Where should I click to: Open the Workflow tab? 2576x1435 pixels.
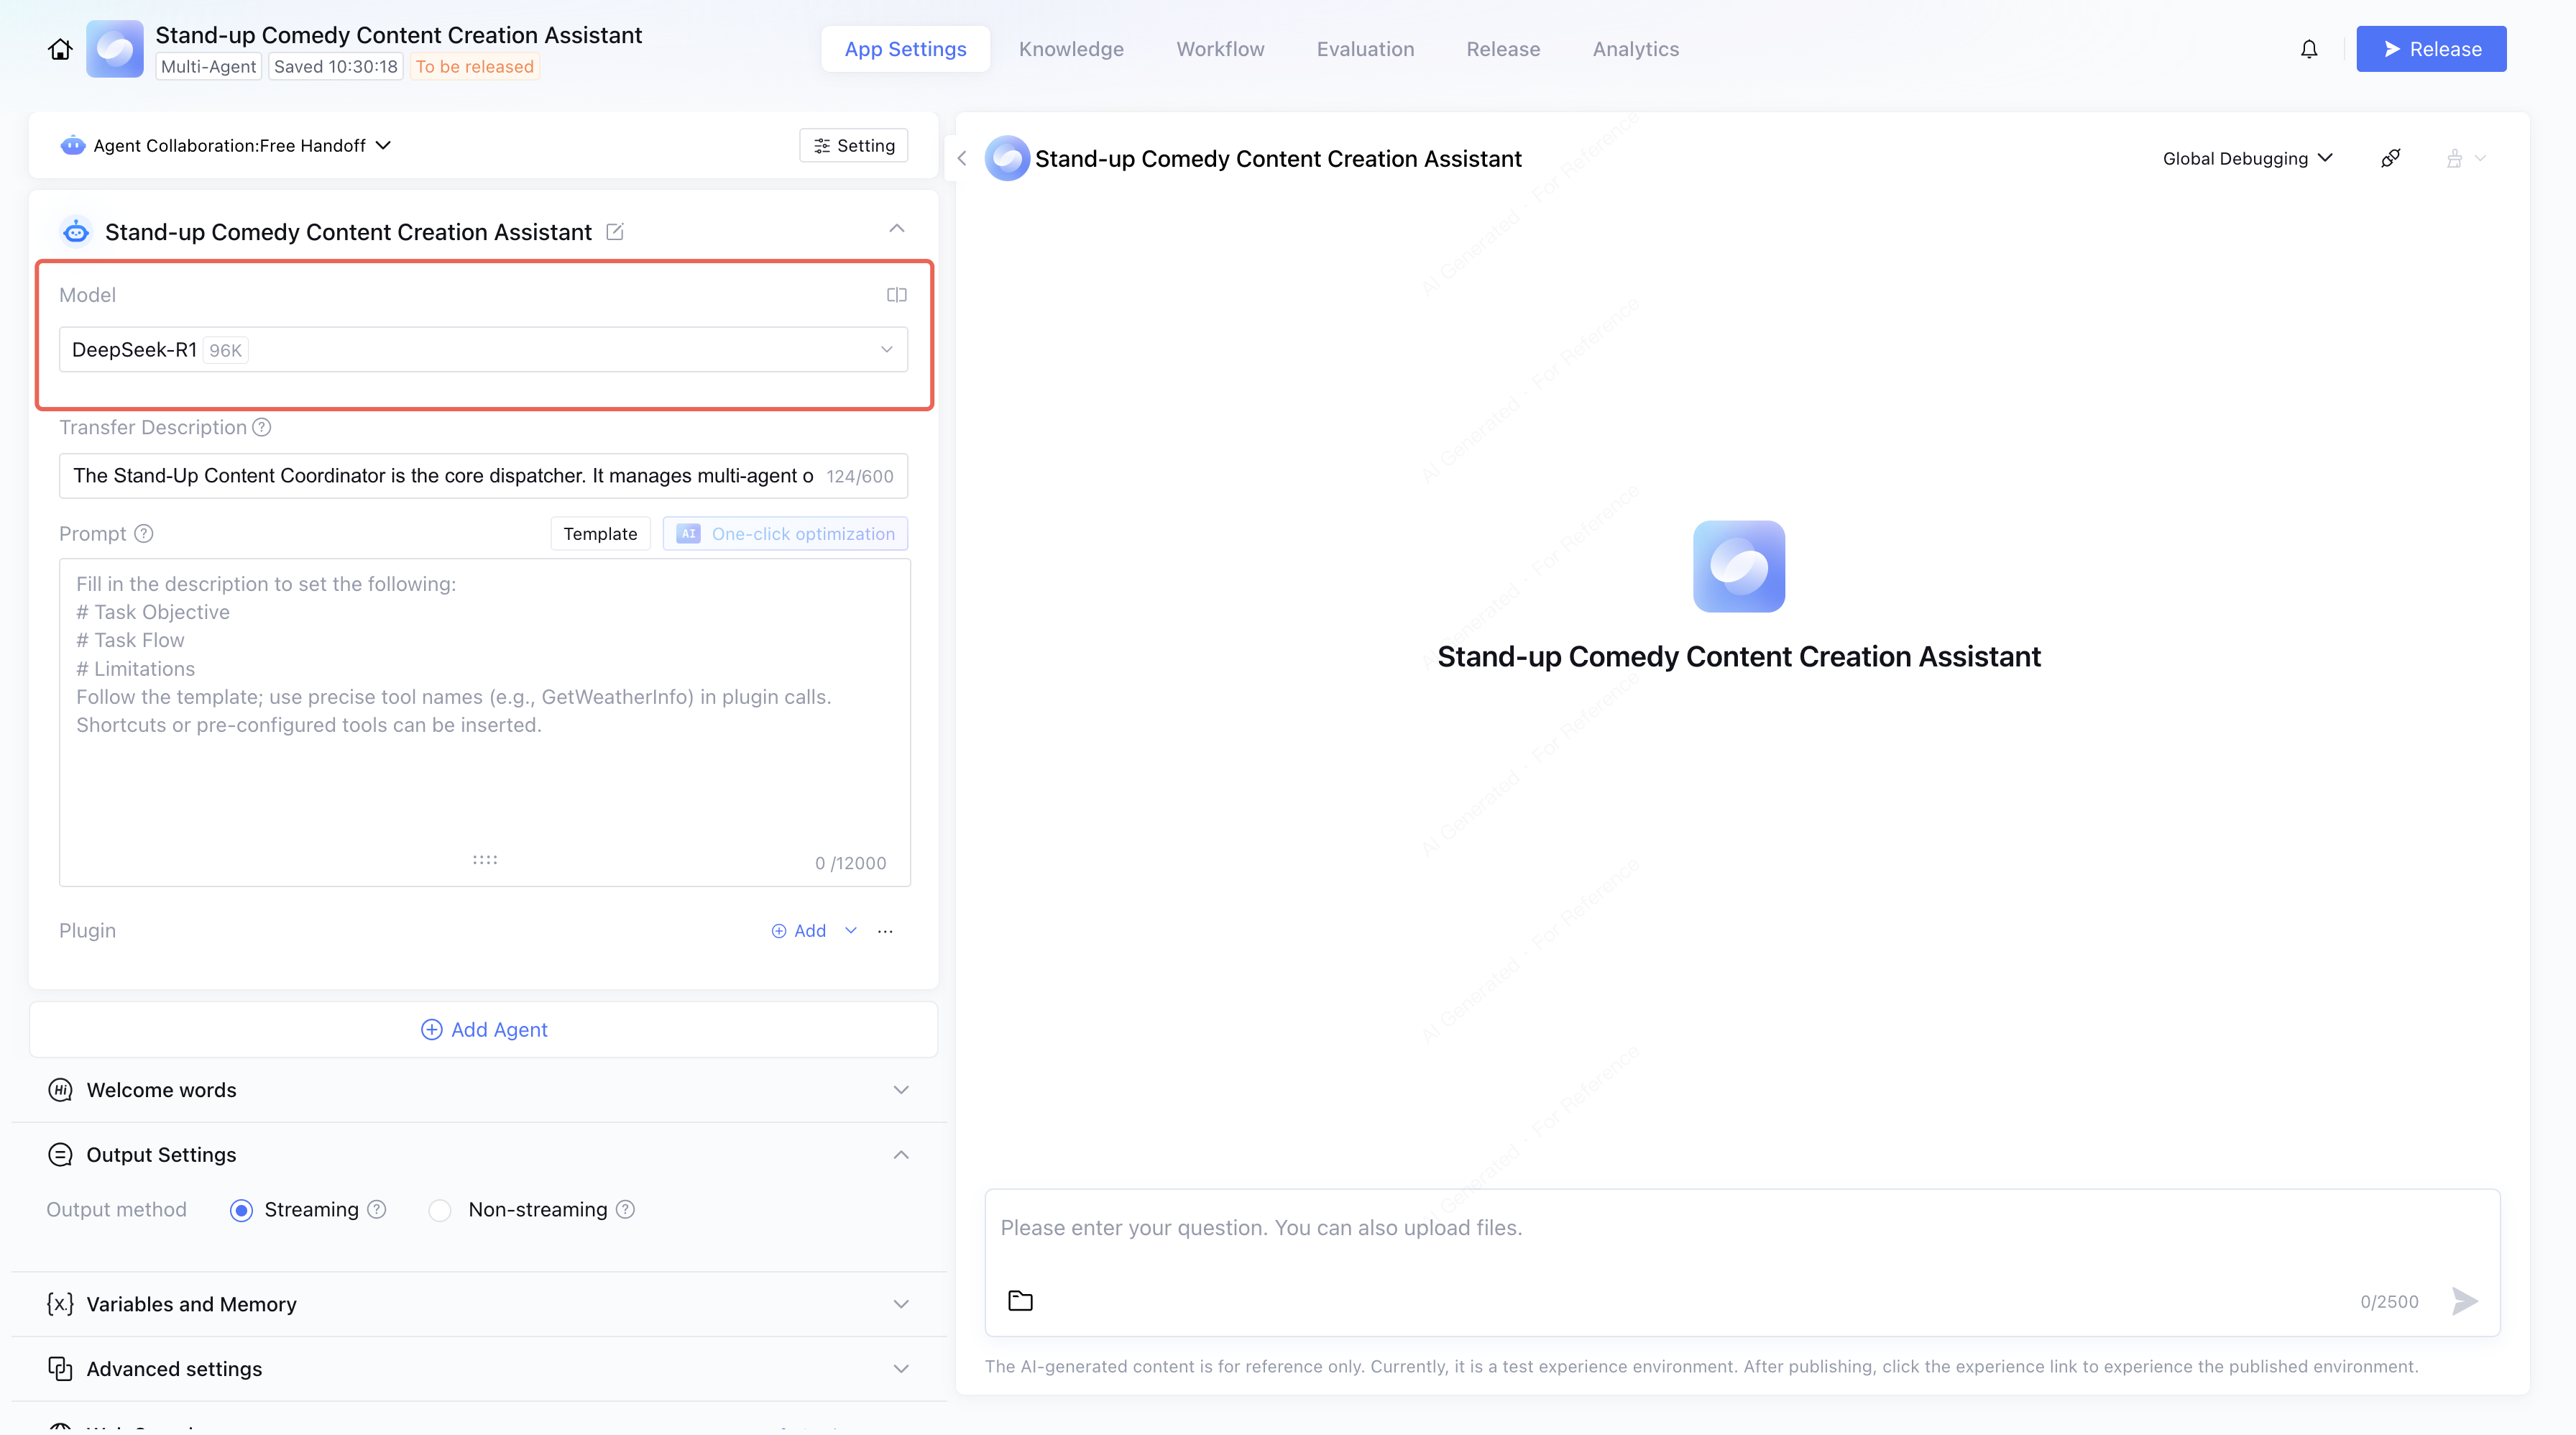(x=1220, y=49)
